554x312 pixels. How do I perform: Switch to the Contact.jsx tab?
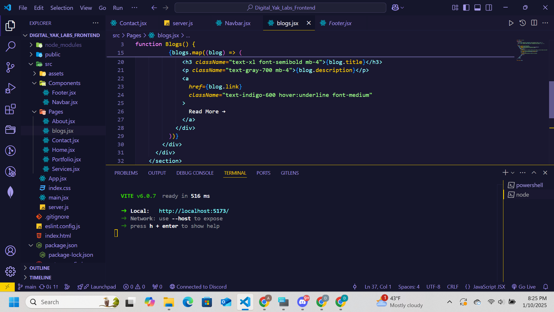coord(129,23)
